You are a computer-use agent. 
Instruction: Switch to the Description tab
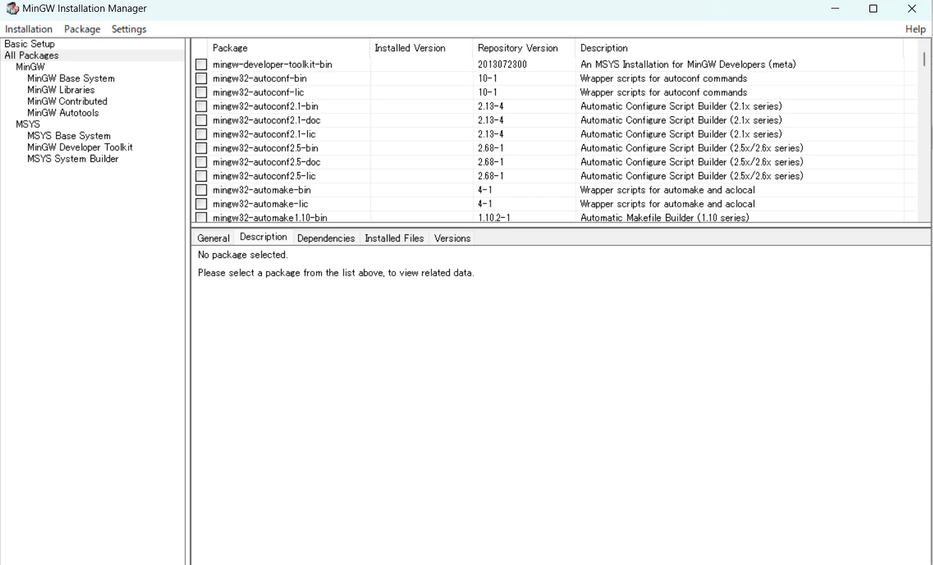click(x=263, y=237)
